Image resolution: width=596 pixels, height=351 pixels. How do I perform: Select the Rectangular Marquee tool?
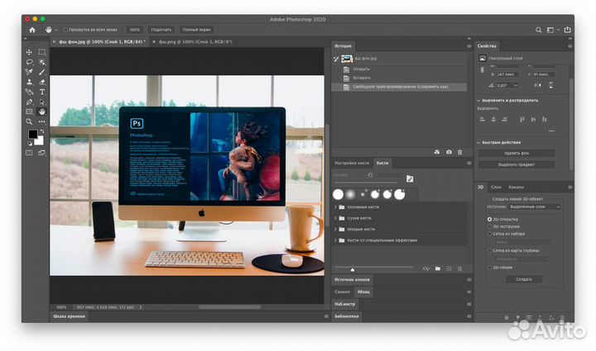coord(42,52)
